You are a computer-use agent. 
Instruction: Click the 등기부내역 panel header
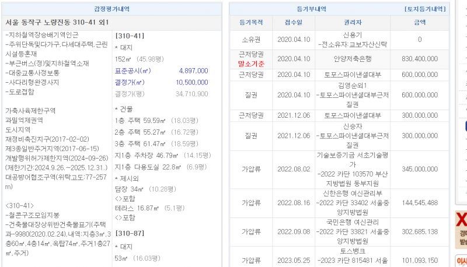[x=315, y=9]
